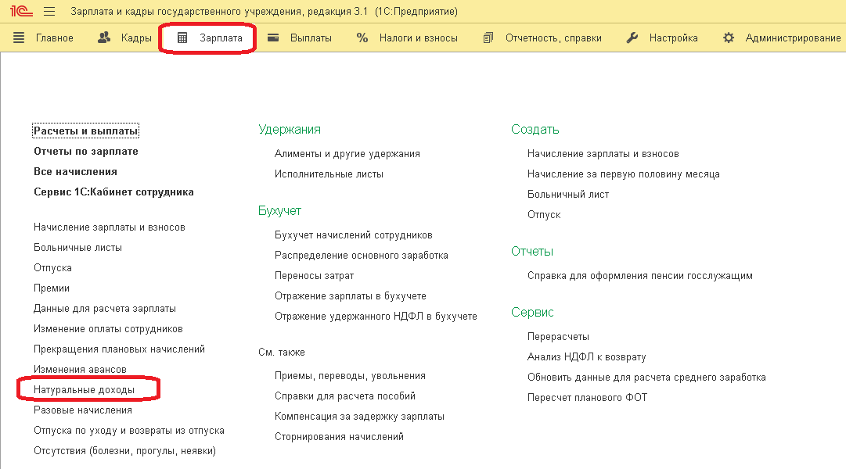Click the Администрирование gear icon
Image resolution: width=846 pixels, height=469 pixels.
pyautogui.click(x=729, y=38)
